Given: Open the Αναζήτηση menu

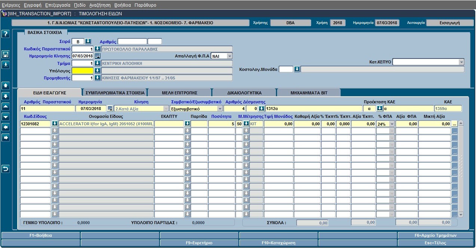Looking at the screenshot, I should tap(100, 5).
